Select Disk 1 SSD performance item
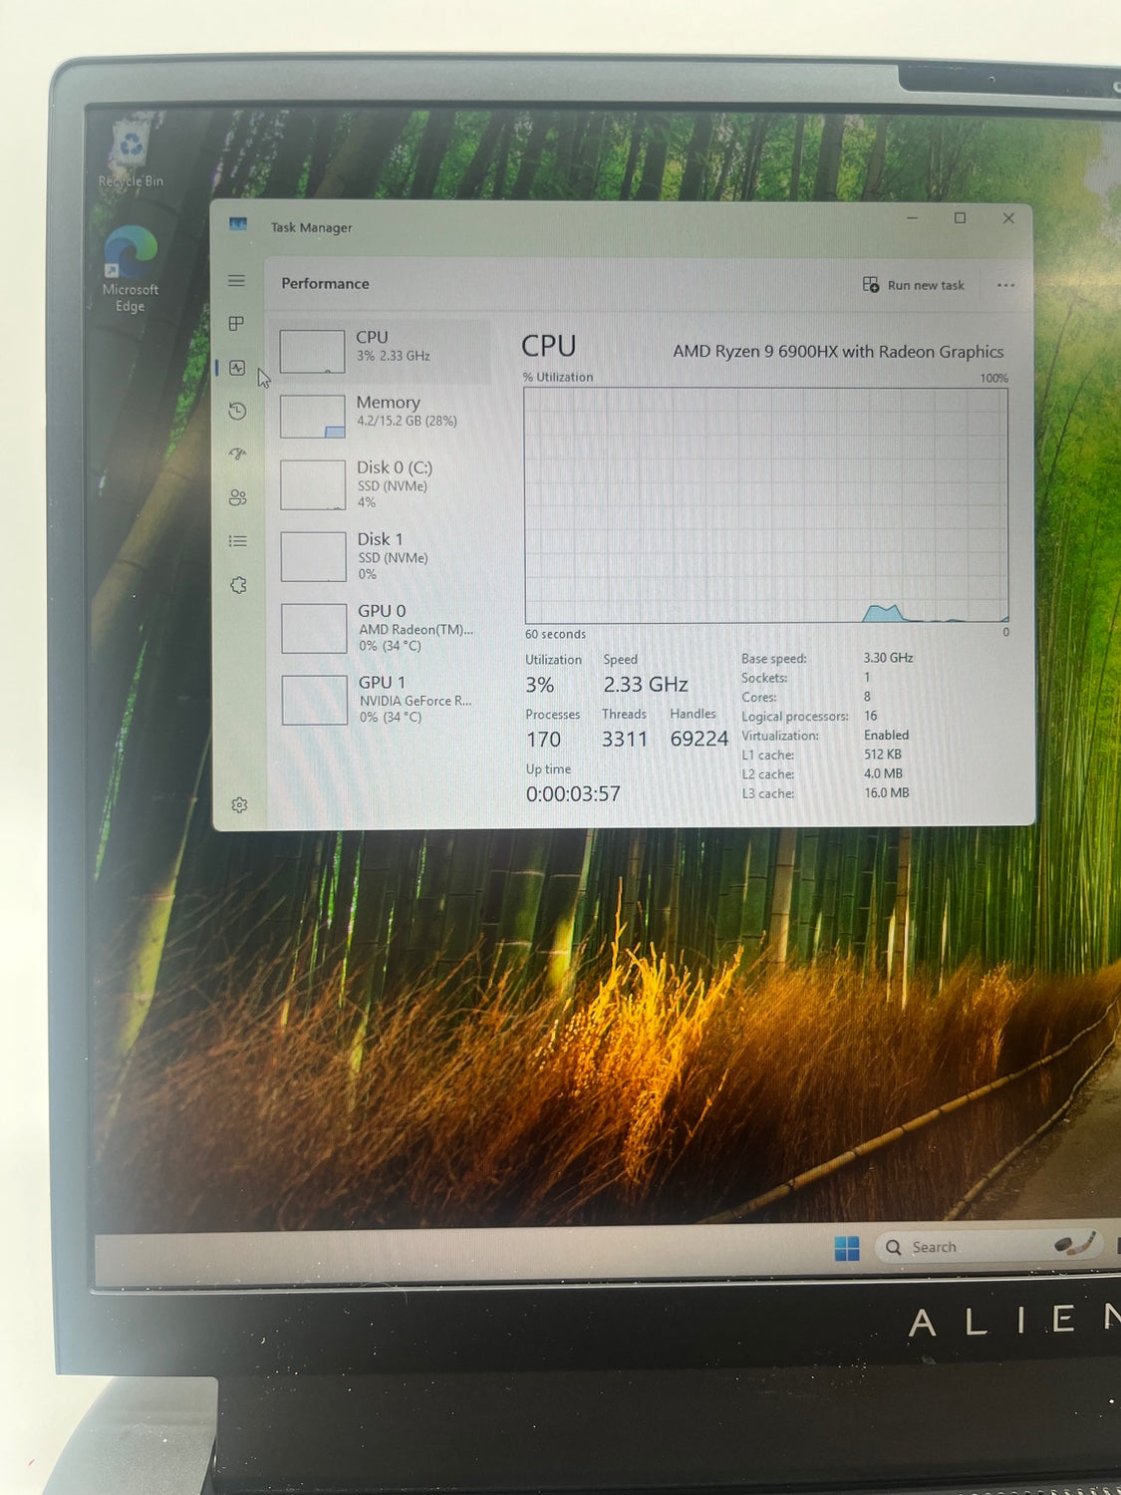The image size is (1121, 1495). [385, 555]
